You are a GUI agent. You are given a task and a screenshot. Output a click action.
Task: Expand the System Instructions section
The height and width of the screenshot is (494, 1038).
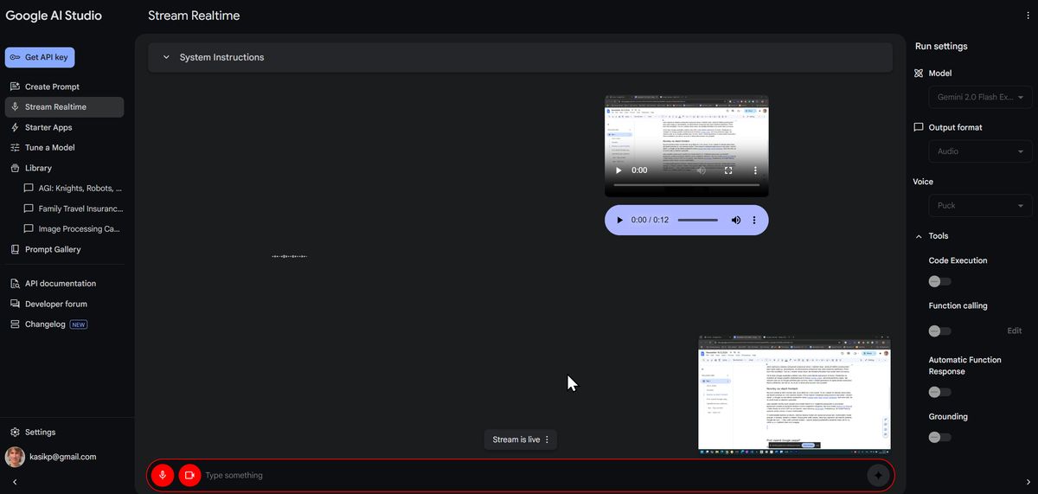click(x=520, y=57)
